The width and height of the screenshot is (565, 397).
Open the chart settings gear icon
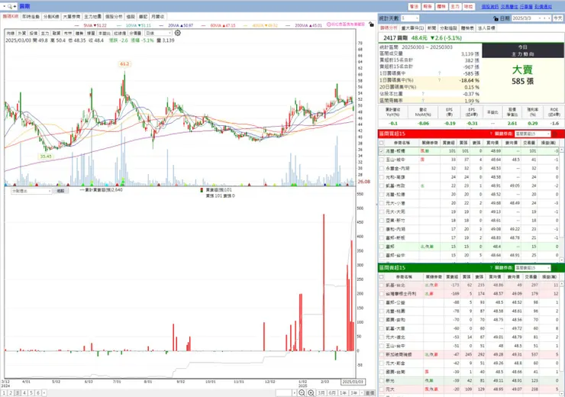178,33
